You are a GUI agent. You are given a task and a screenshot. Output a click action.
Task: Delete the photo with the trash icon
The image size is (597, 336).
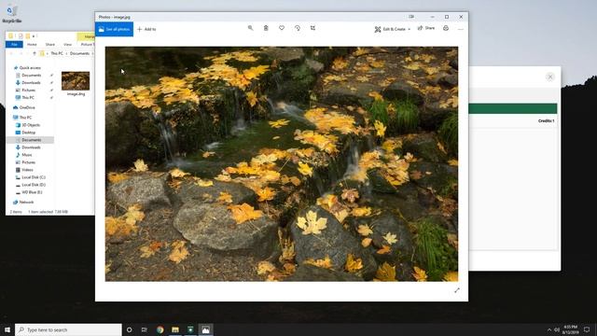pyautogui.click(x=266, y=28)
